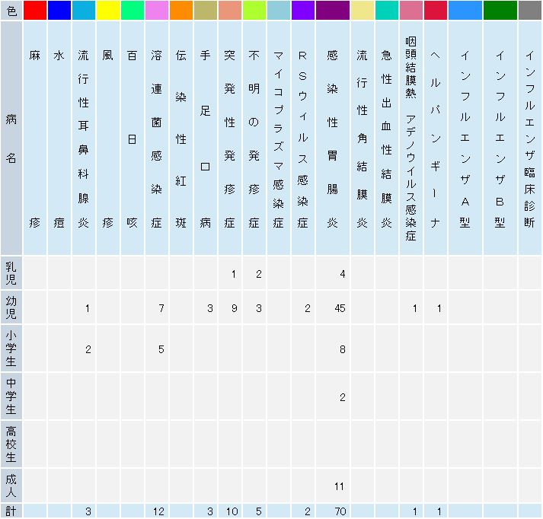Choose the salmon swatch above 突発性発疹症
Screen dimensions: 543x519
point(230,11)
